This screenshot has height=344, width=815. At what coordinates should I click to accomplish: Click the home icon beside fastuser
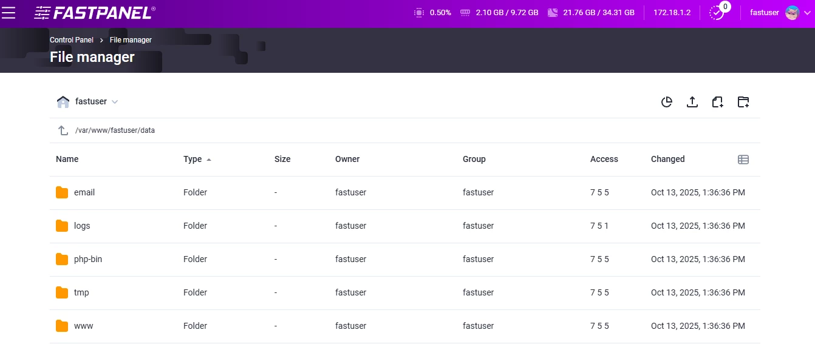point(63,101)
